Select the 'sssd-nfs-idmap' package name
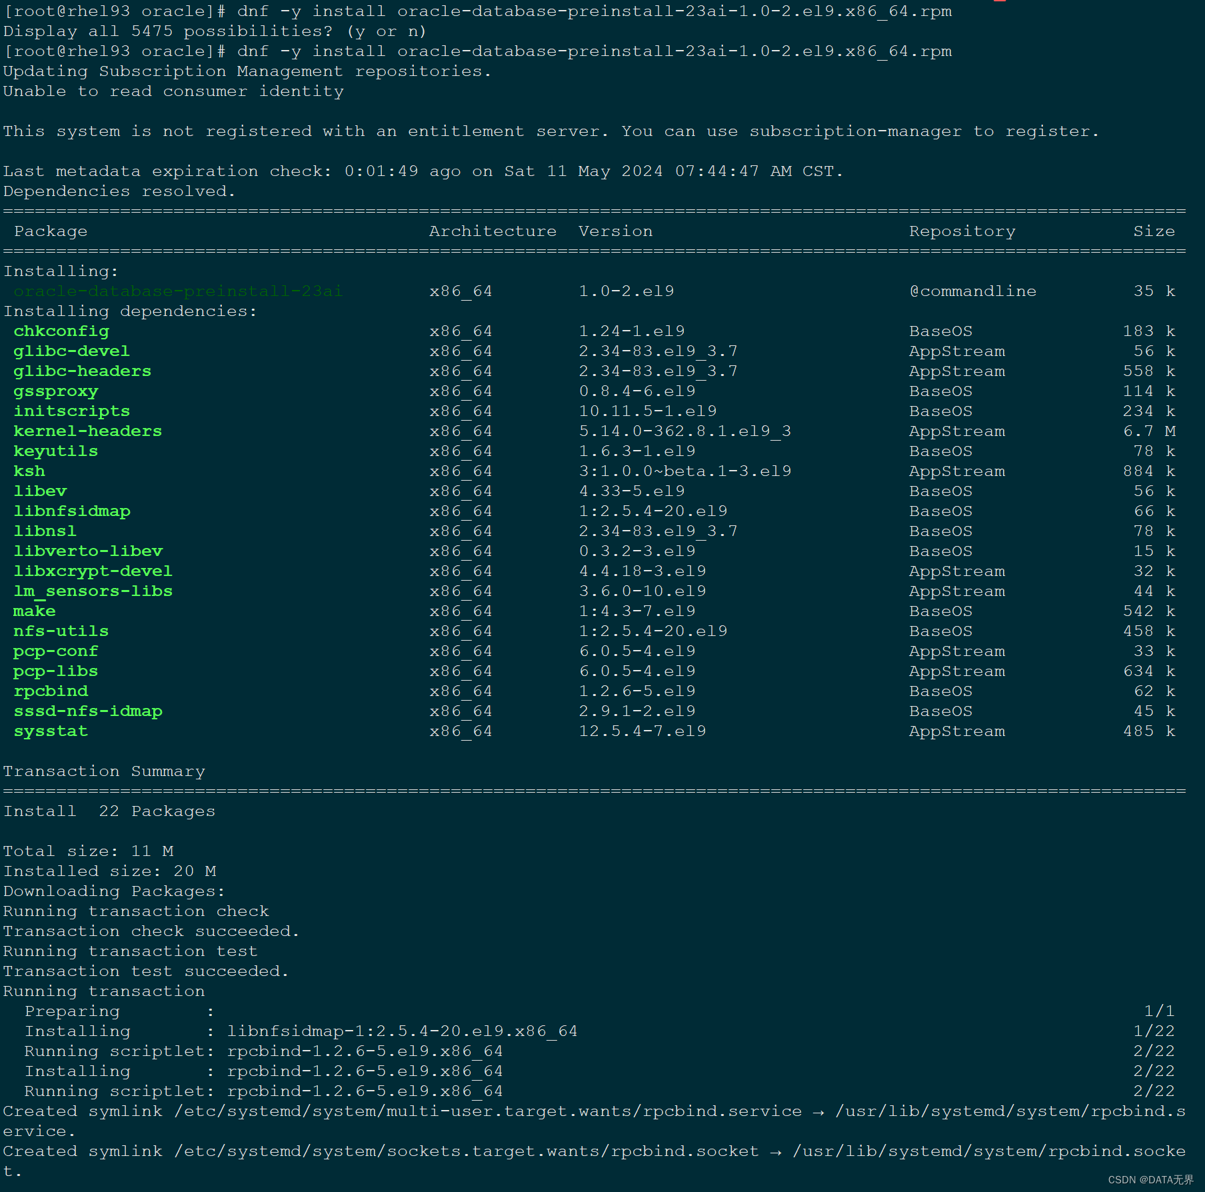The width and height of the screenshot is (1205, 1192). (88, 711)
